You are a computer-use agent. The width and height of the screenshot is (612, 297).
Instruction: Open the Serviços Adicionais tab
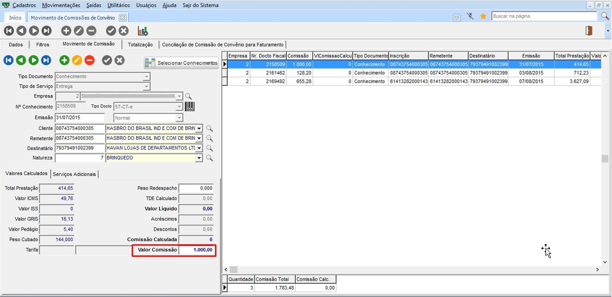point(74,174)
